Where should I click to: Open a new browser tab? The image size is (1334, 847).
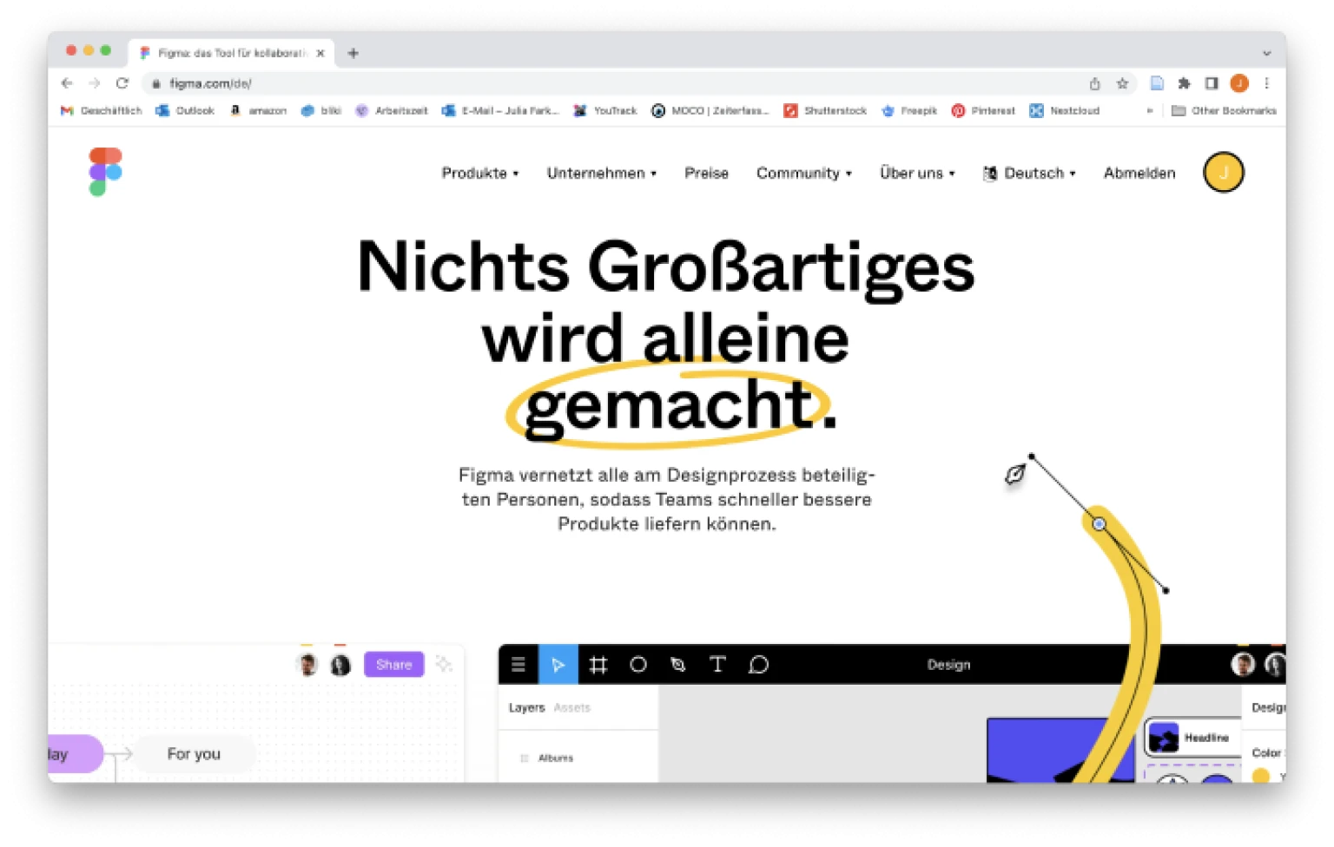click(353, 53)
